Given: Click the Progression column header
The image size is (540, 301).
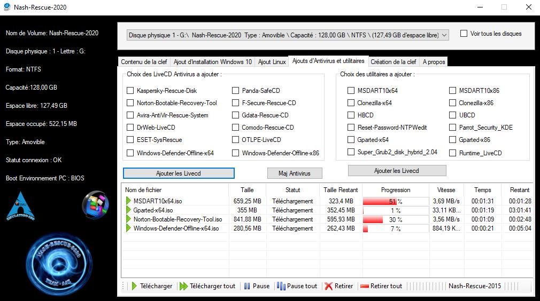Looking at the screenshot, I should [396, 189].
